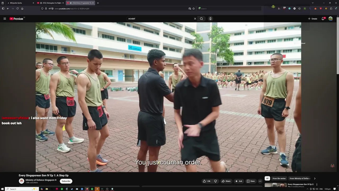Open the YouTube guide hamburger menu
Image resolution: width=339 pixels, height=191 pixels.
click(5, 19)
